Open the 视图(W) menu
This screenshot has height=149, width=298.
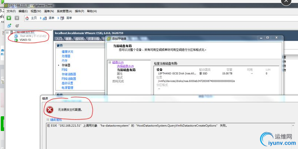[x=36, y=11]
